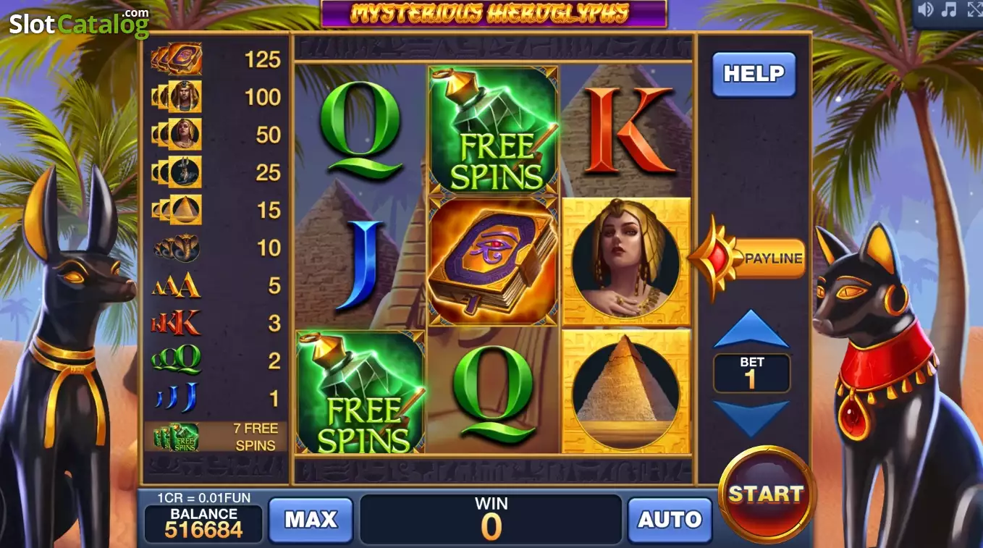Image resolution: width=983 pixels, height=548 pixels.
Task: Click the pyramid symbol on the third reel
Action: click(626, 392)
